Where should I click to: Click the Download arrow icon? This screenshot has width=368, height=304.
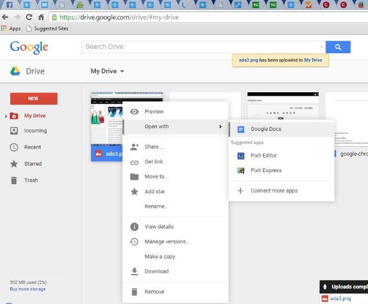point(134,271)
